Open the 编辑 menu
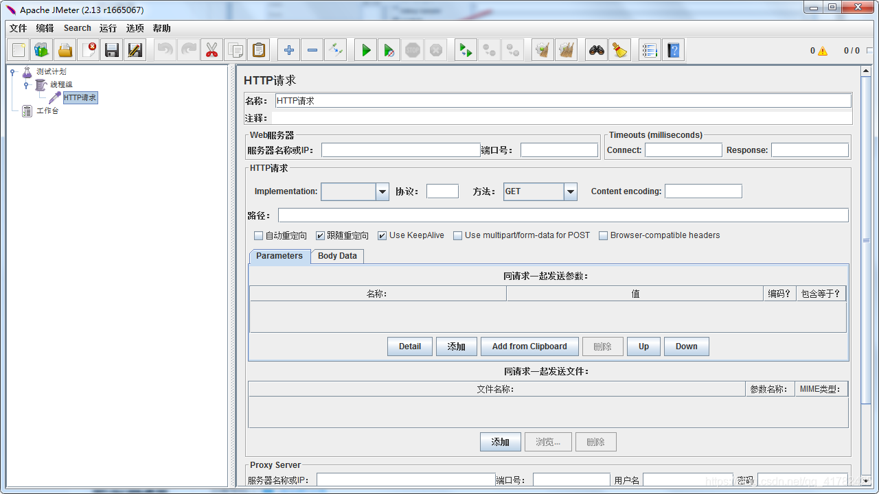This screenshot has height=494, width=879. (45, 28)
